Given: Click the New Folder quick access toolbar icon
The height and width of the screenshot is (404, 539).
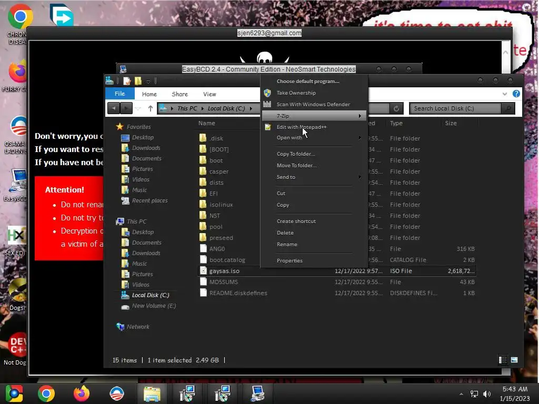Looking at the screenshot, I should click(x=138, y=81).
